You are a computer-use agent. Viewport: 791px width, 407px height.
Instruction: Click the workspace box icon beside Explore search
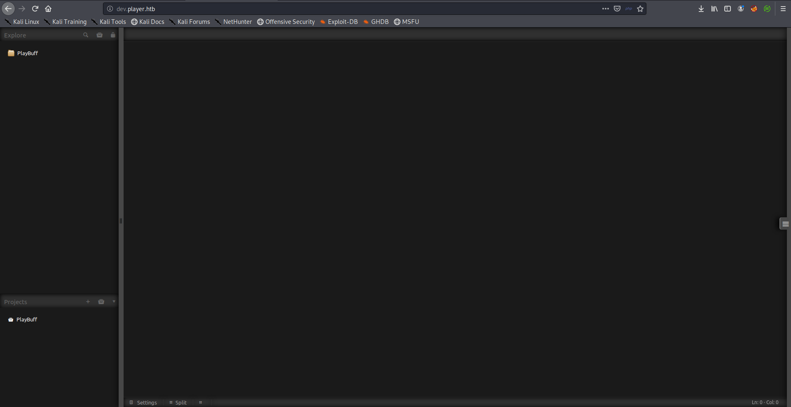tap(100, 35)
